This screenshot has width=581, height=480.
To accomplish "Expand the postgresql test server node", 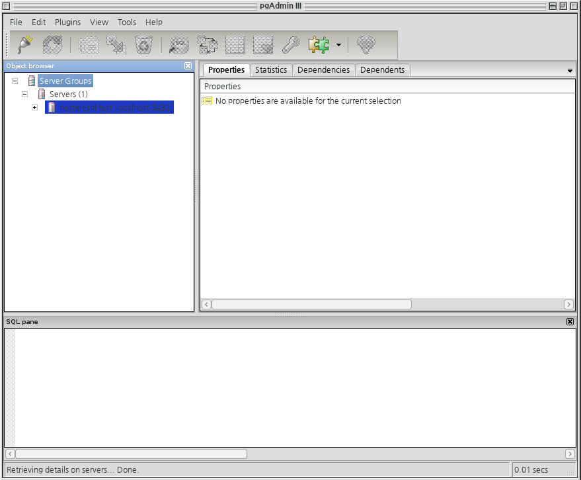I will [35, 108].
